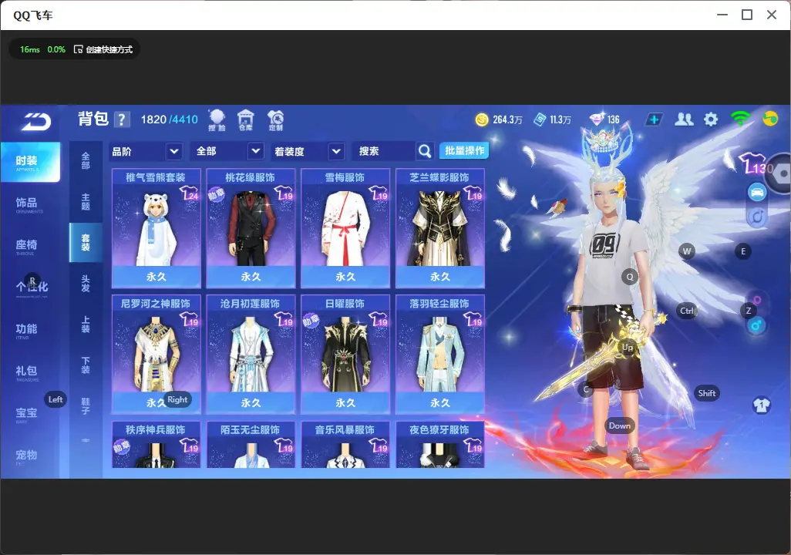Select the 芝兰蝶影服饰 outfit card
This screenshot has width=791, height=555.
point(440,228)
